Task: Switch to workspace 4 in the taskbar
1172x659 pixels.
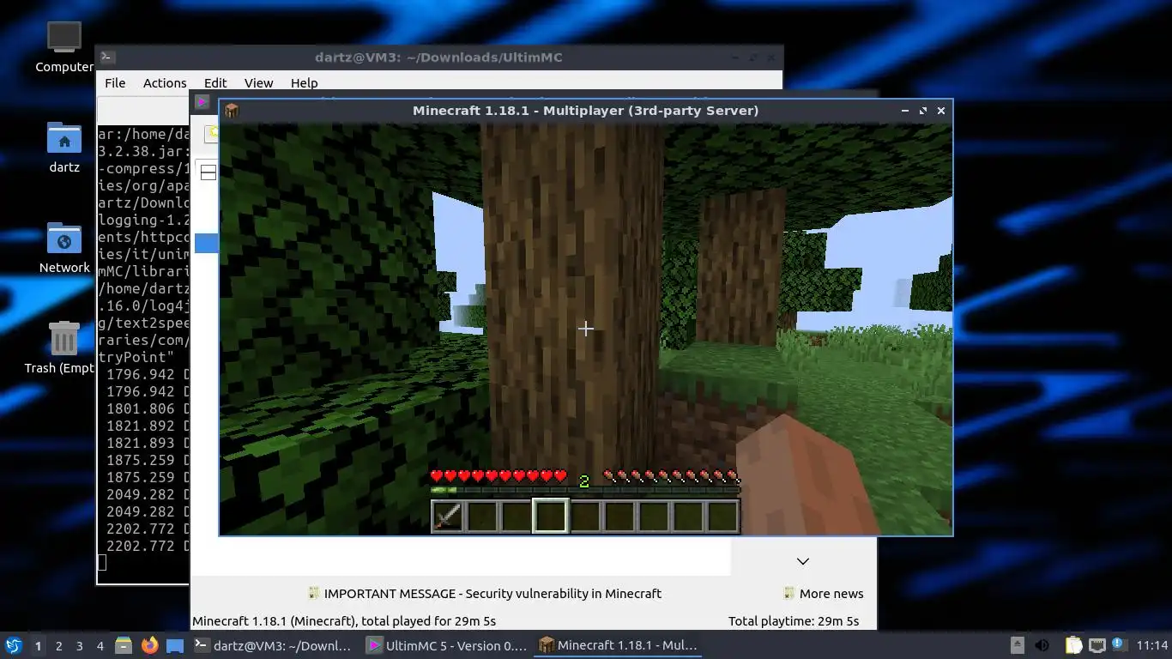Action: [100, 645]
